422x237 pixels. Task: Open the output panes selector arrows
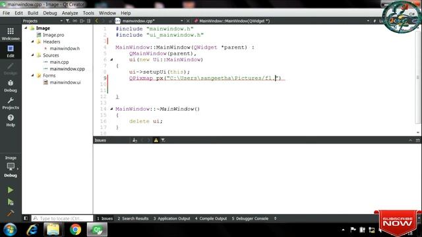click(275, 219)
